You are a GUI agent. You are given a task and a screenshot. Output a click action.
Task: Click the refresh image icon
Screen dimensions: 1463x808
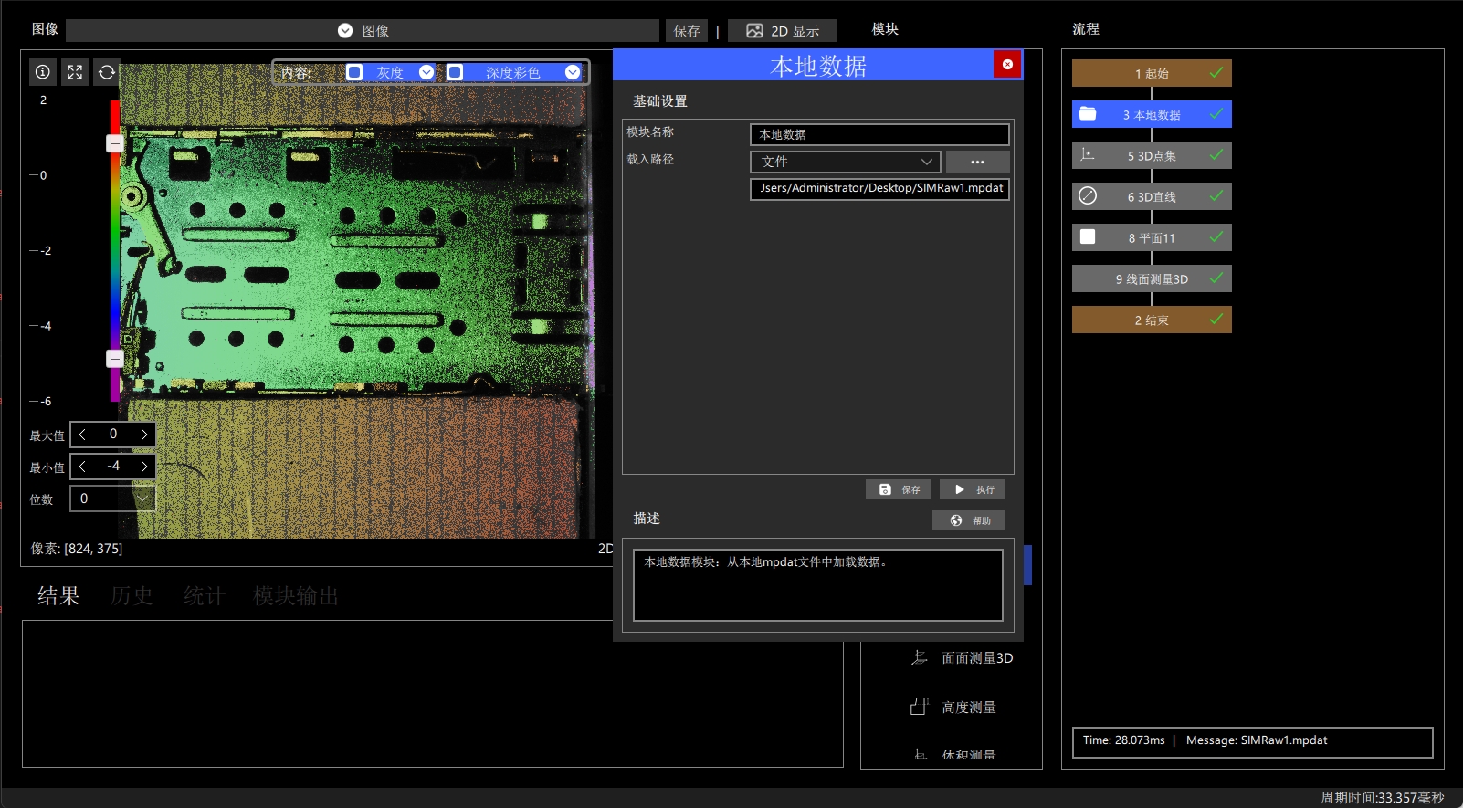[107, 72]
